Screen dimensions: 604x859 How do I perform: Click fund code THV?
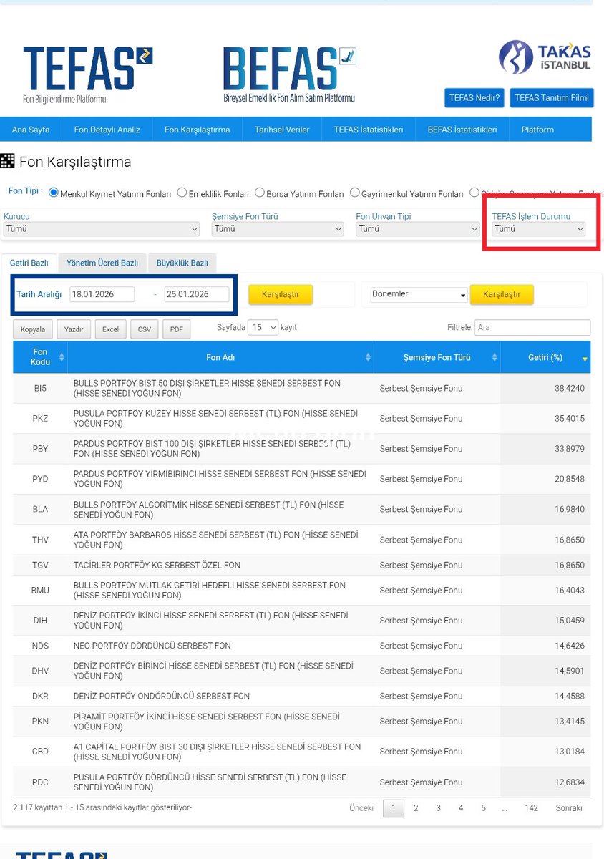(x=40, y=540)
